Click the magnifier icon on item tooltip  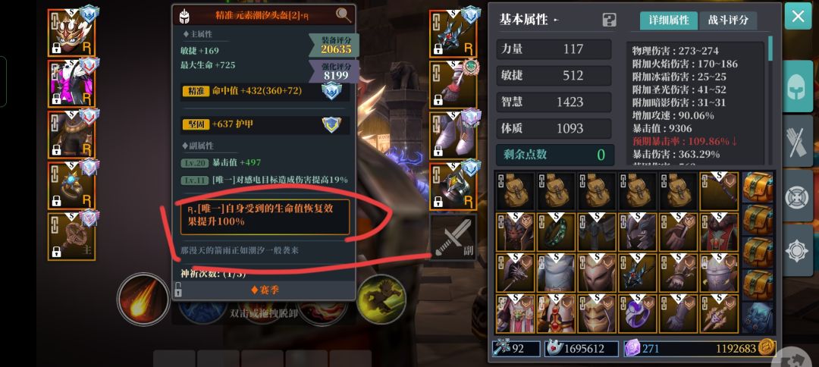pos(344,15)
